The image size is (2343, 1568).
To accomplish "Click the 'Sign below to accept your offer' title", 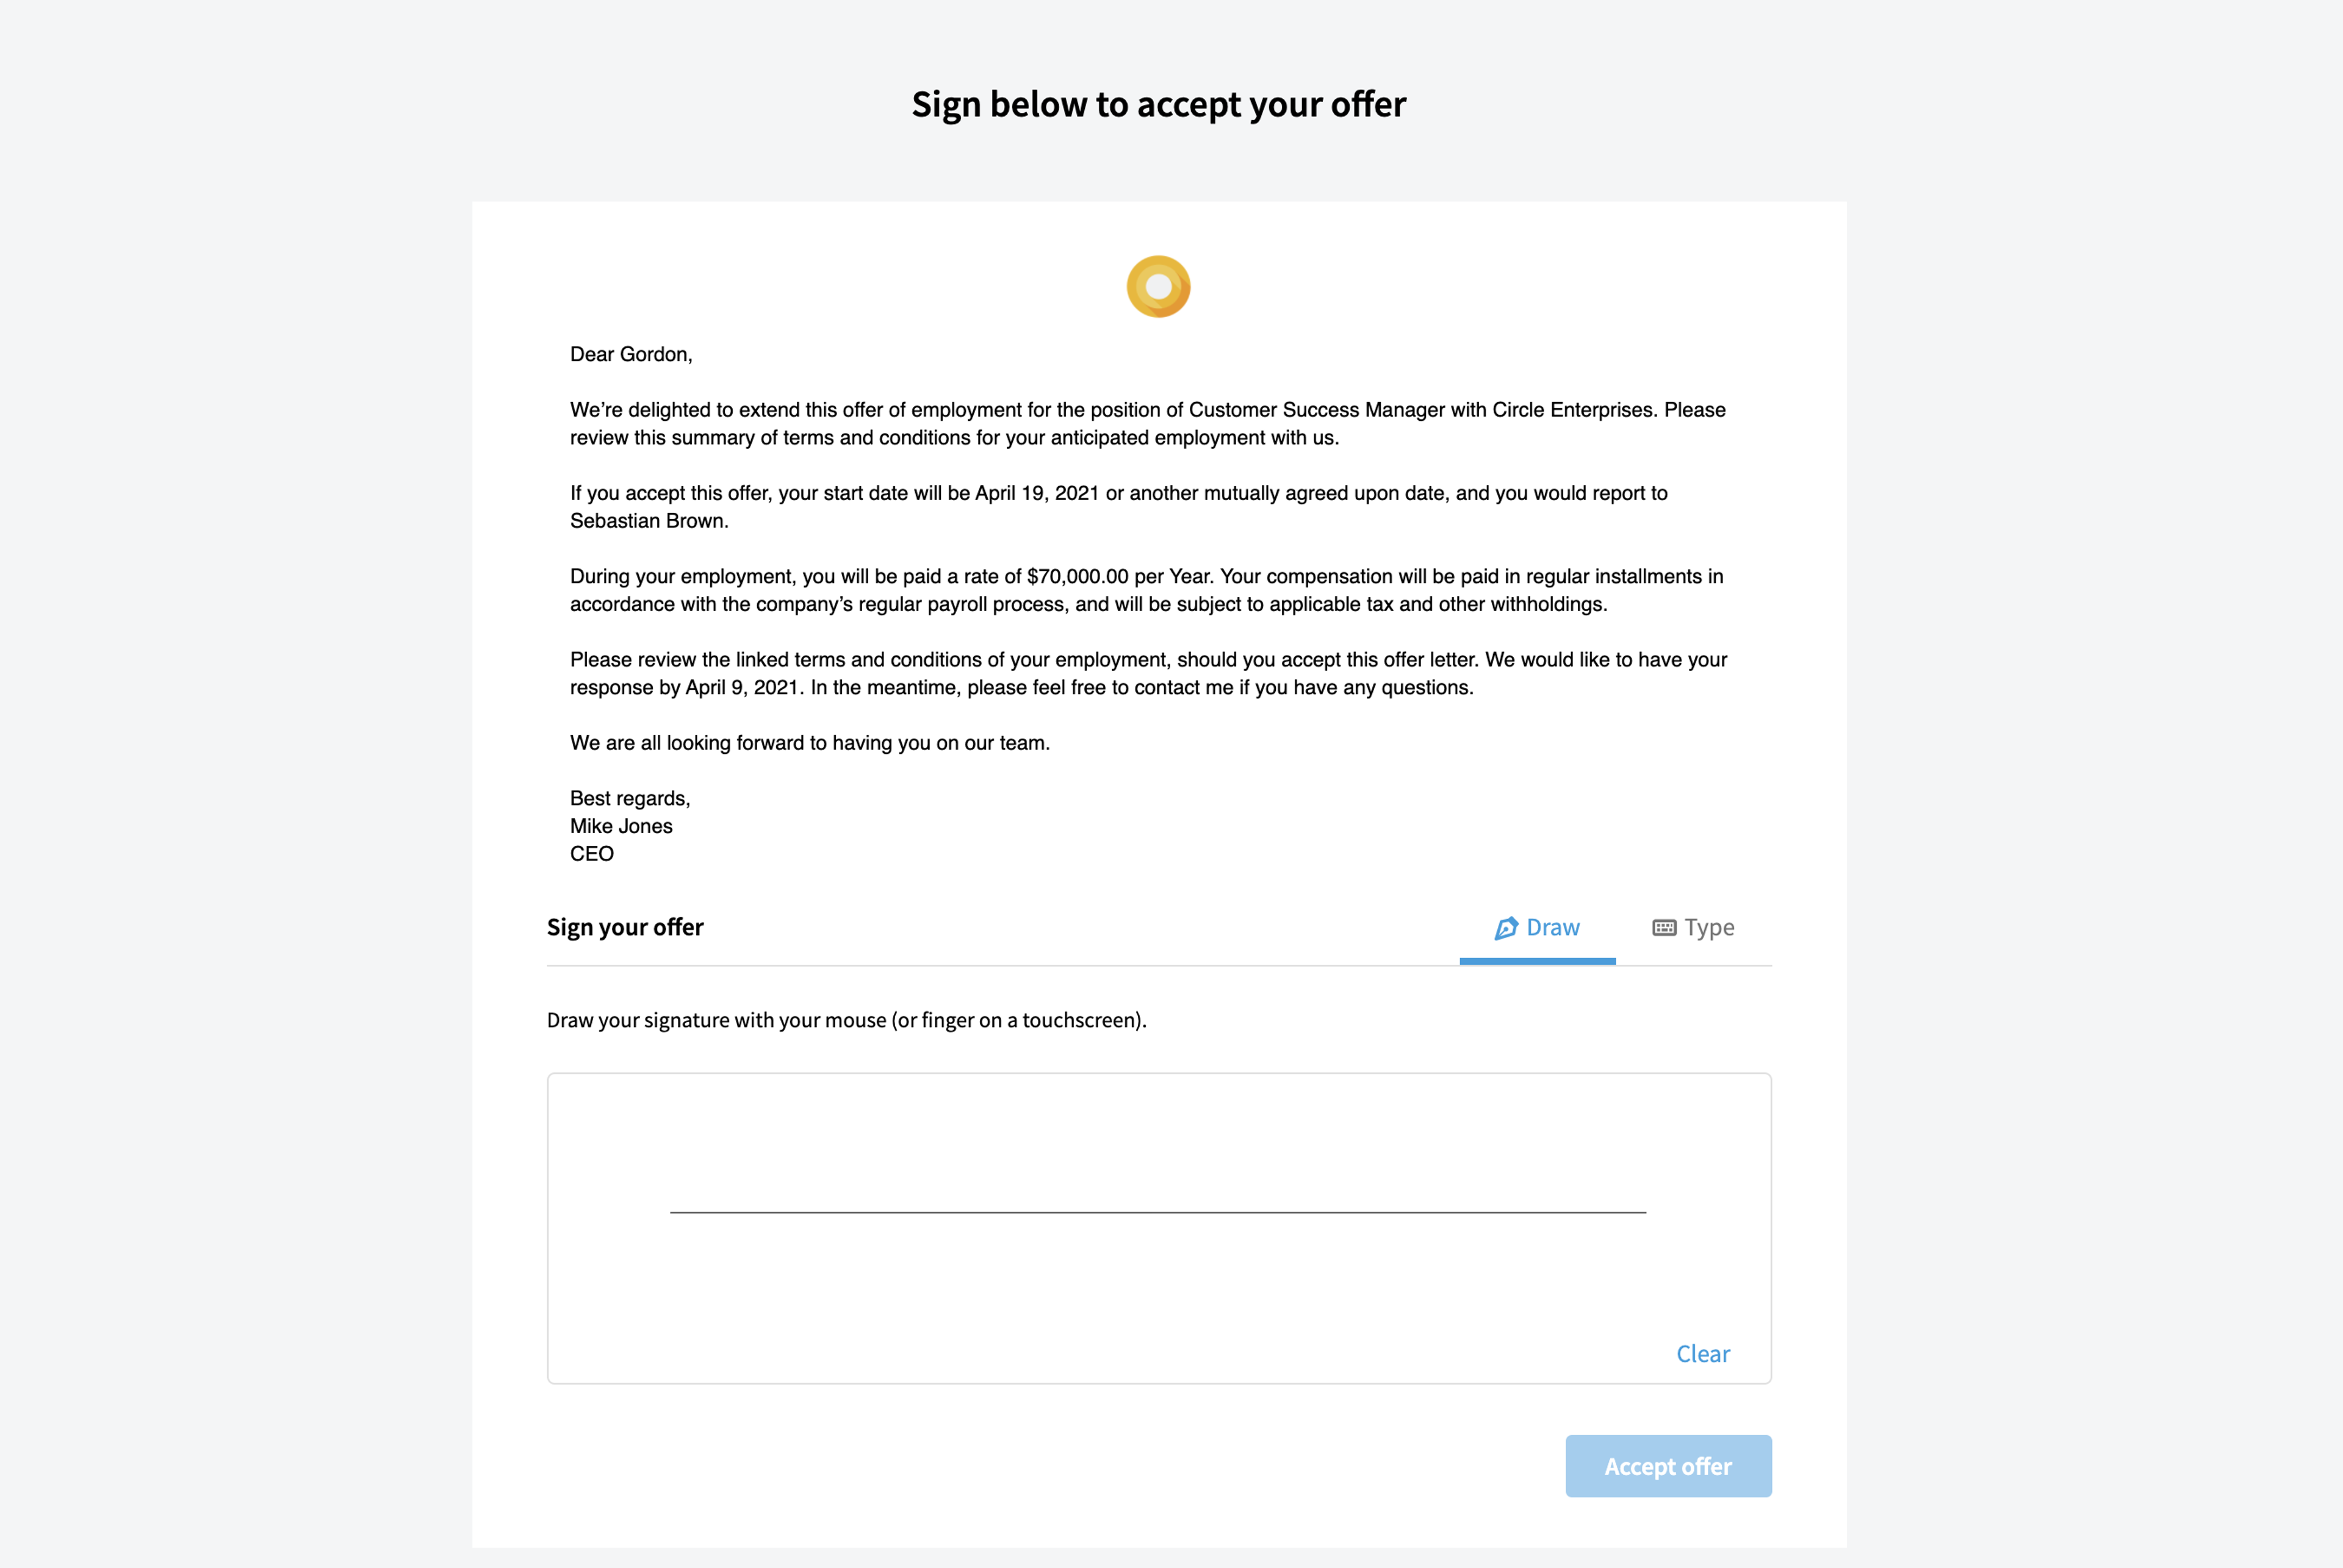I will pyautogui.click(x=1159, y=105).
